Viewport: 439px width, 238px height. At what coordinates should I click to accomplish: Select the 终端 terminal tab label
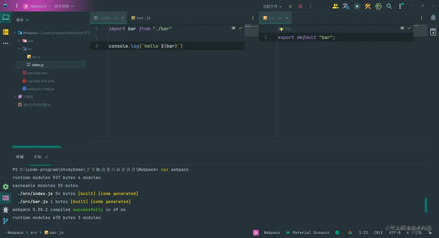(x=20, y=157)
